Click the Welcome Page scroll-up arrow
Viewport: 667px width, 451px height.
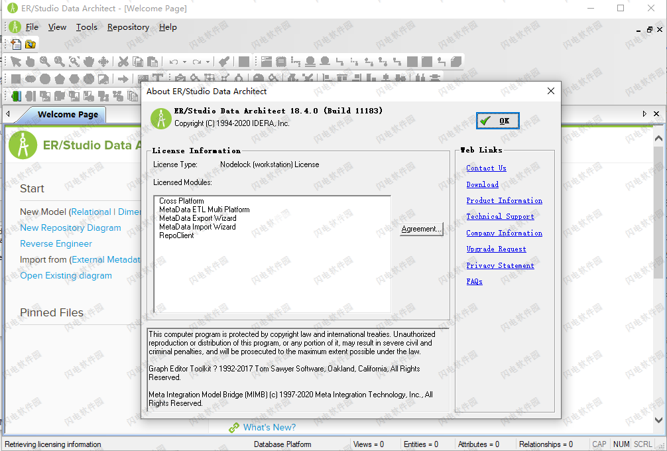click(x=658, y=138)
